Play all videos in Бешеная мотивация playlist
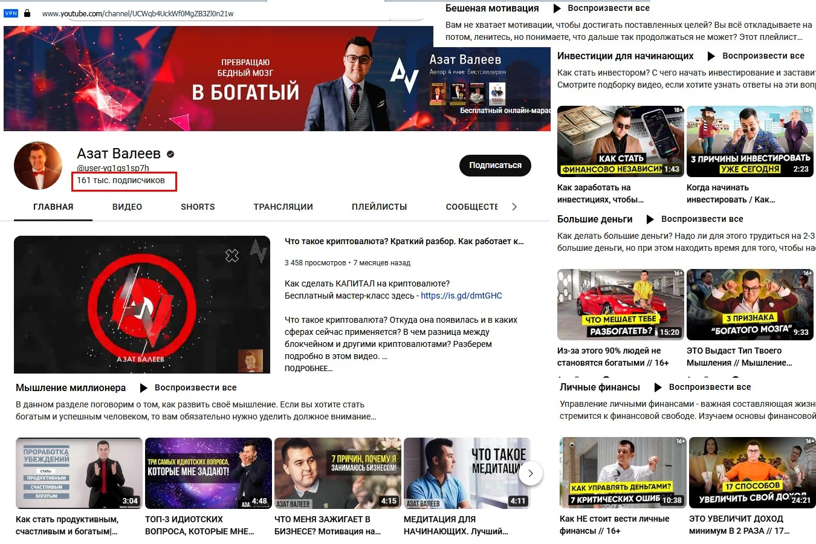816x544 pixels. [x=603, y=8]
